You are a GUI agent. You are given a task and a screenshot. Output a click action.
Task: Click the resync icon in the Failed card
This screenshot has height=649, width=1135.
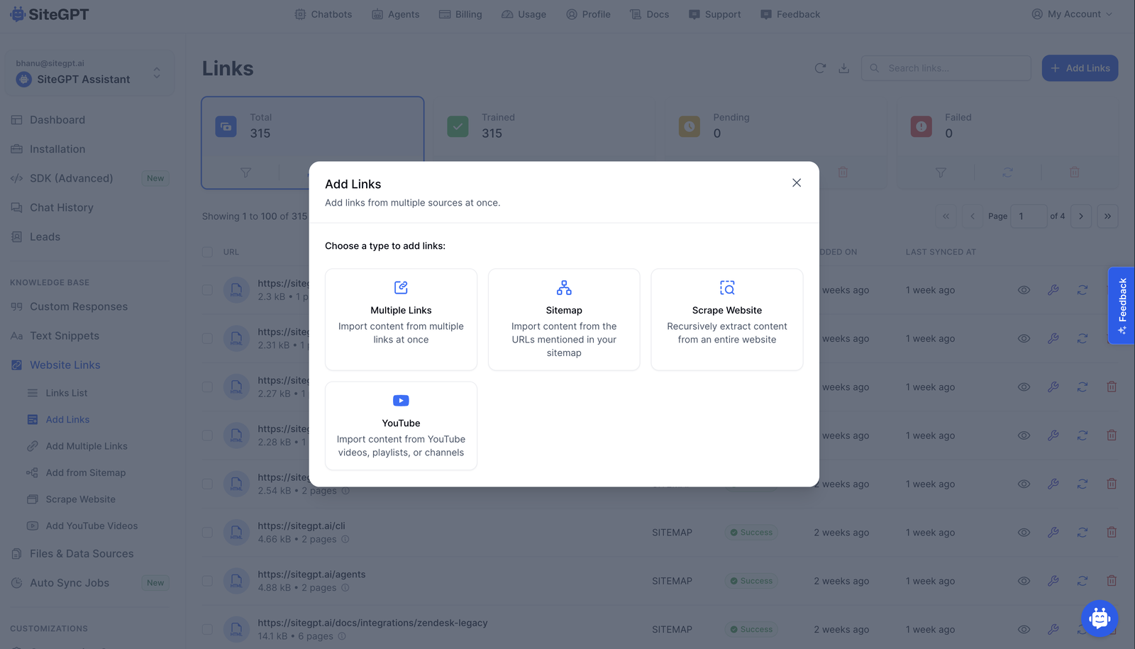tap(1007, 172)
